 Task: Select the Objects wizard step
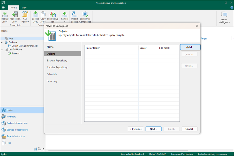click(63, 54)
